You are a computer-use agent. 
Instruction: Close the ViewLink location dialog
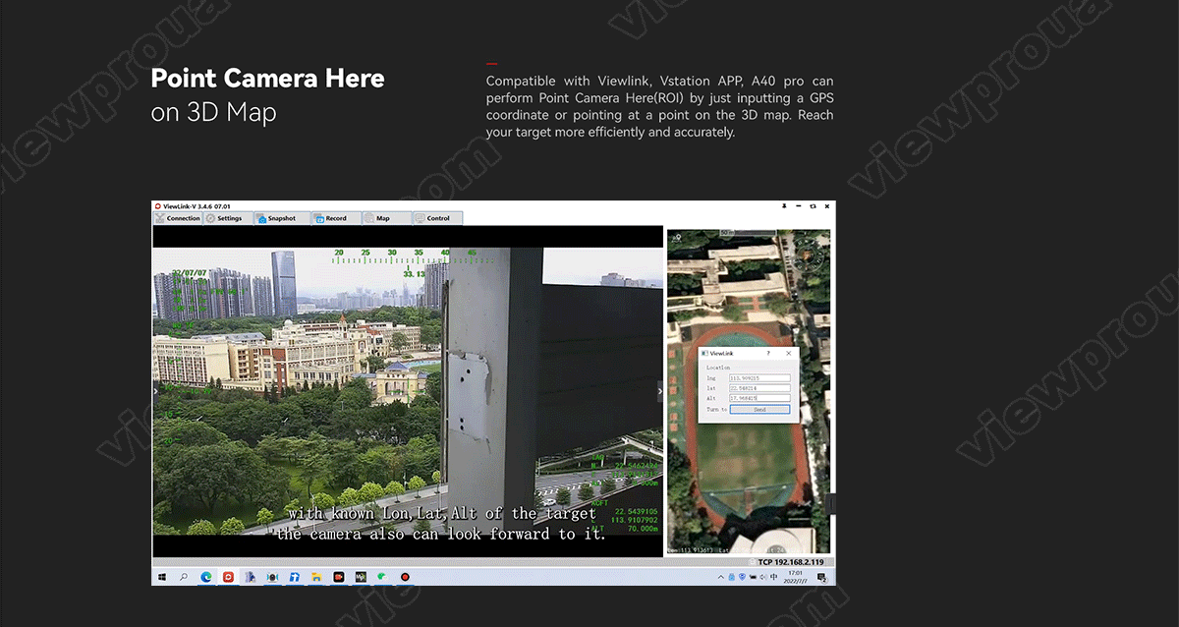coord(788,353)
